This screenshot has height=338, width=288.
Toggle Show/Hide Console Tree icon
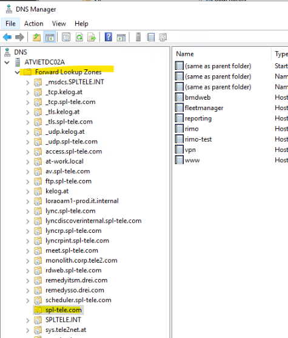point(50,37)
